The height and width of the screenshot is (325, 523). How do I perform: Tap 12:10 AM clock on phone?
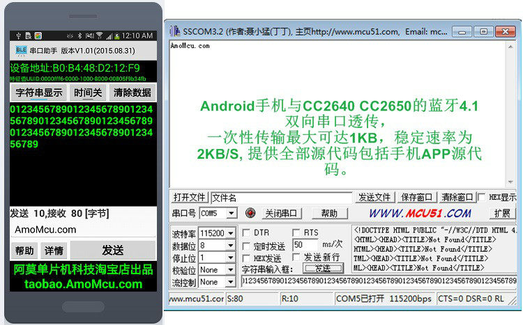click(x=137, y=35)
